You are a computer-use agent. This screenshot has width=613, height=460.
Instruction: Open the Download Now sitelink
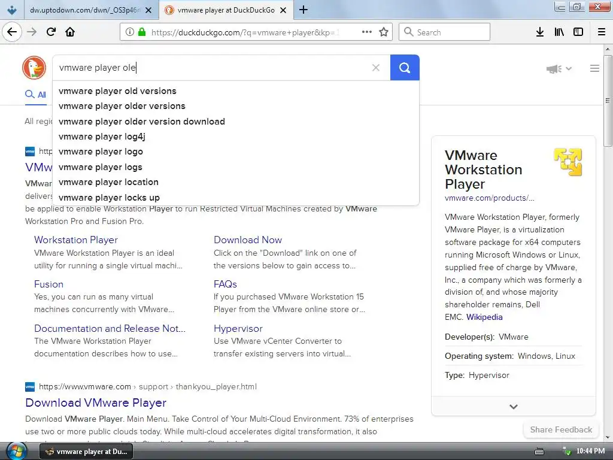pyautogui.click(x=248, y=240)
